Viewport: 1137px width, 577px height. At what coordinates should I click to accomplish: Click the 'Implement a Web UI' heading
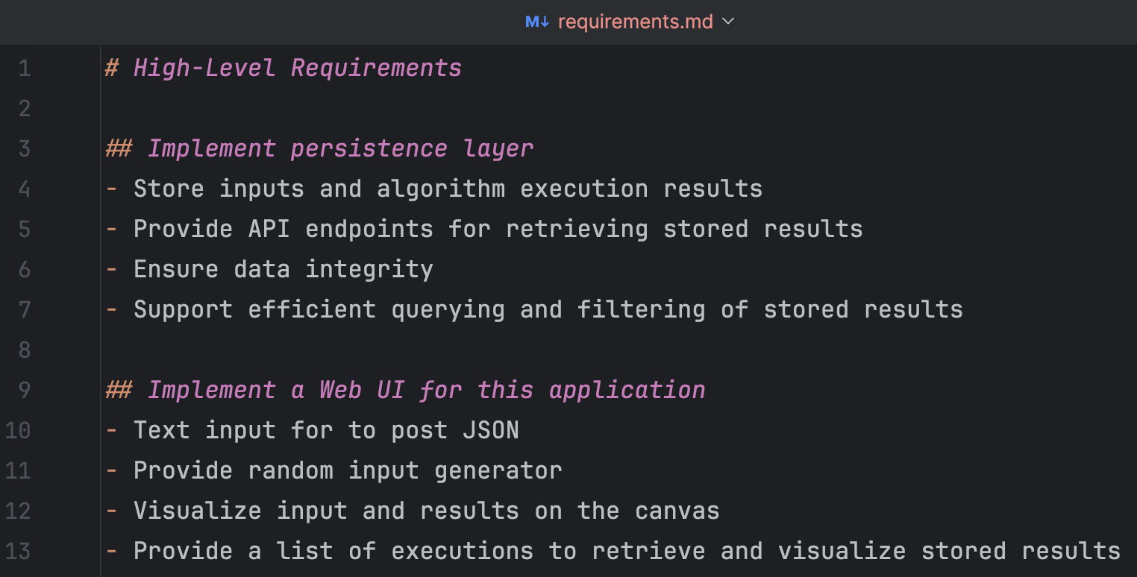[x=425, y=390]
